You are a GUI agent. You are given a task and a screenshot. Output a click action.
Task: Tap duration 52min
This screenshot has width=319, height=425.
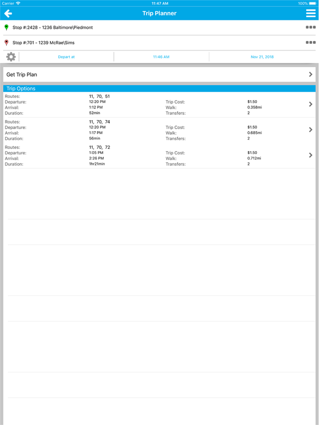tap(94, 113)
